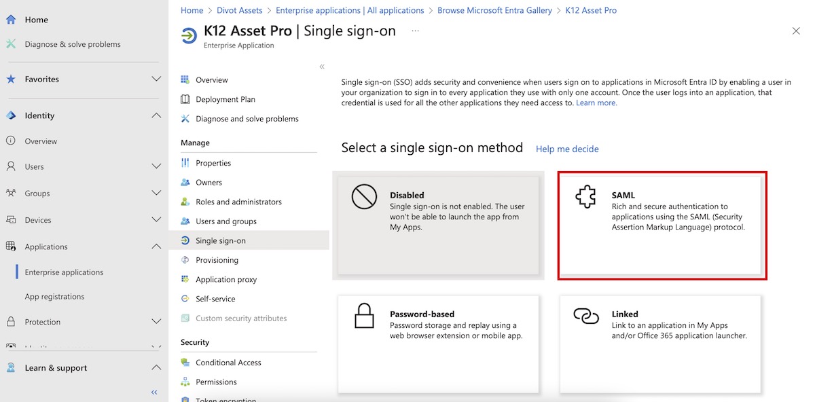815x402 pixels.
Task: Collapse the resource menu with double-chevron
Action: (x=322, y=67)
